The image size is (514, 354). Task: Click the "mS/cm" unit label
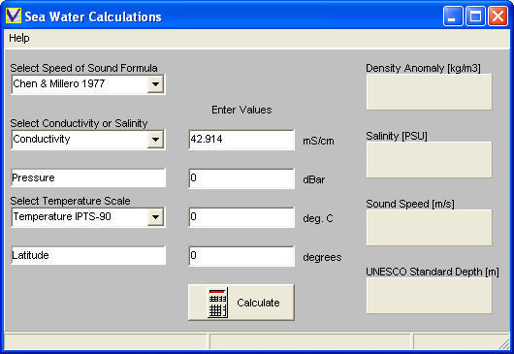(x=318, y=141)
